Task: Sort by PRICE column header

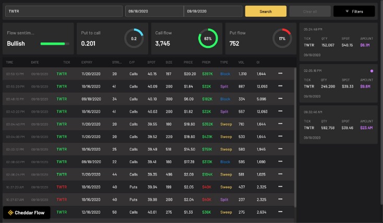Action: tap(188, 62)
